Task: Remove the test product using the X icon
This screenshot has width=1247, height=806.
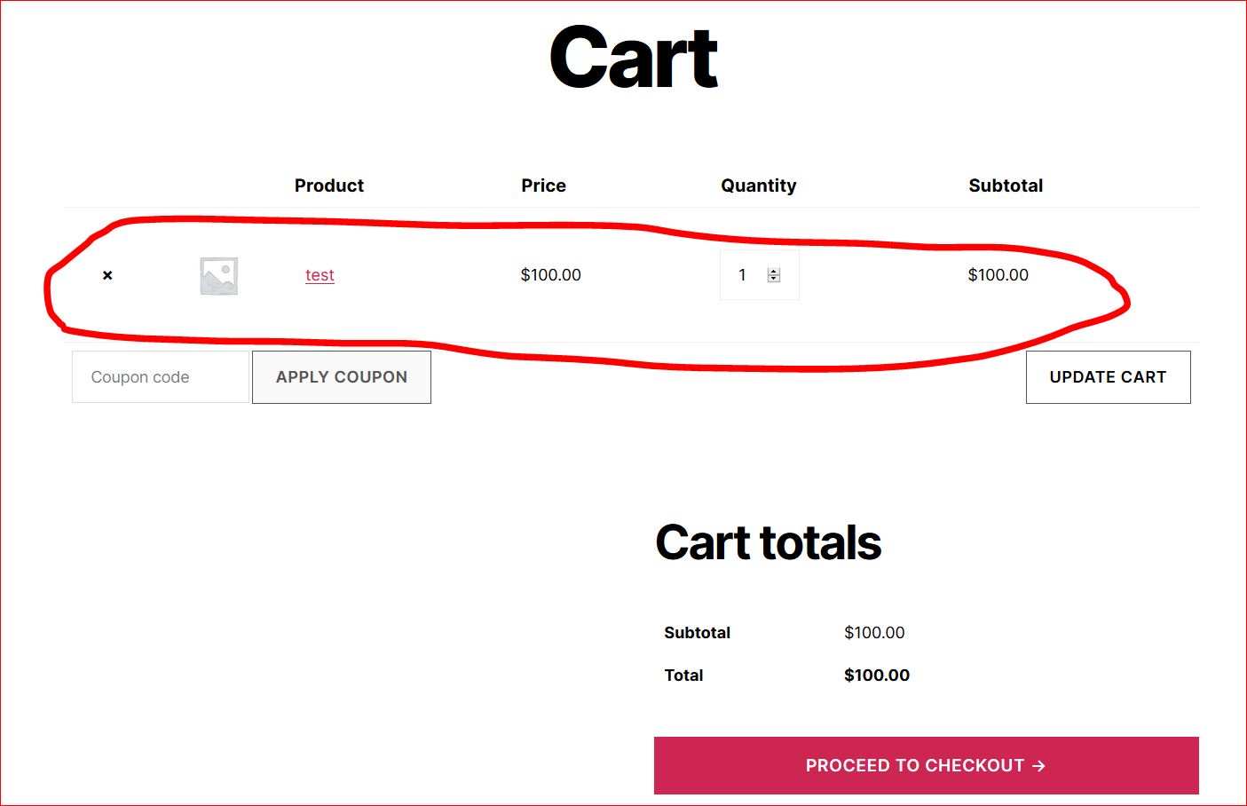Action: point(107,275)
